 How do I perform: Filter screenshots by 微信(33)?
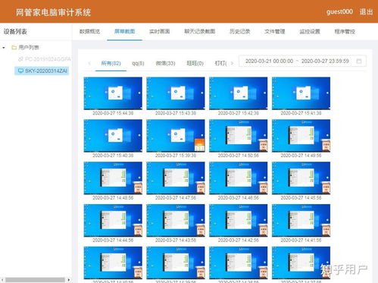click(166, 63)
